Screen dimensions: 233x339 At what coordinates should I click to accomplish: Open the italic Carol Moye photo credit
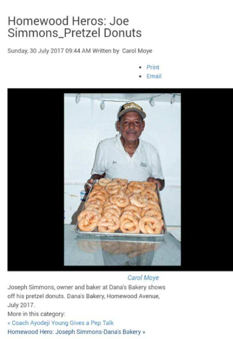point(143,278)
